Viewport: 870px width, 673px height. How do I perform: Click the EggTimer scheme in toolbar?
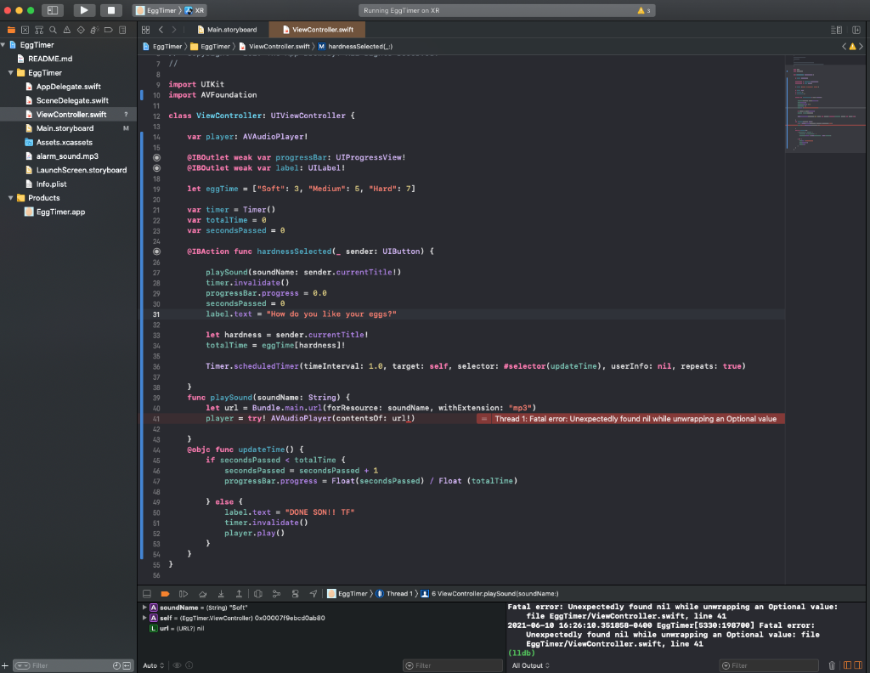(156, 10)
